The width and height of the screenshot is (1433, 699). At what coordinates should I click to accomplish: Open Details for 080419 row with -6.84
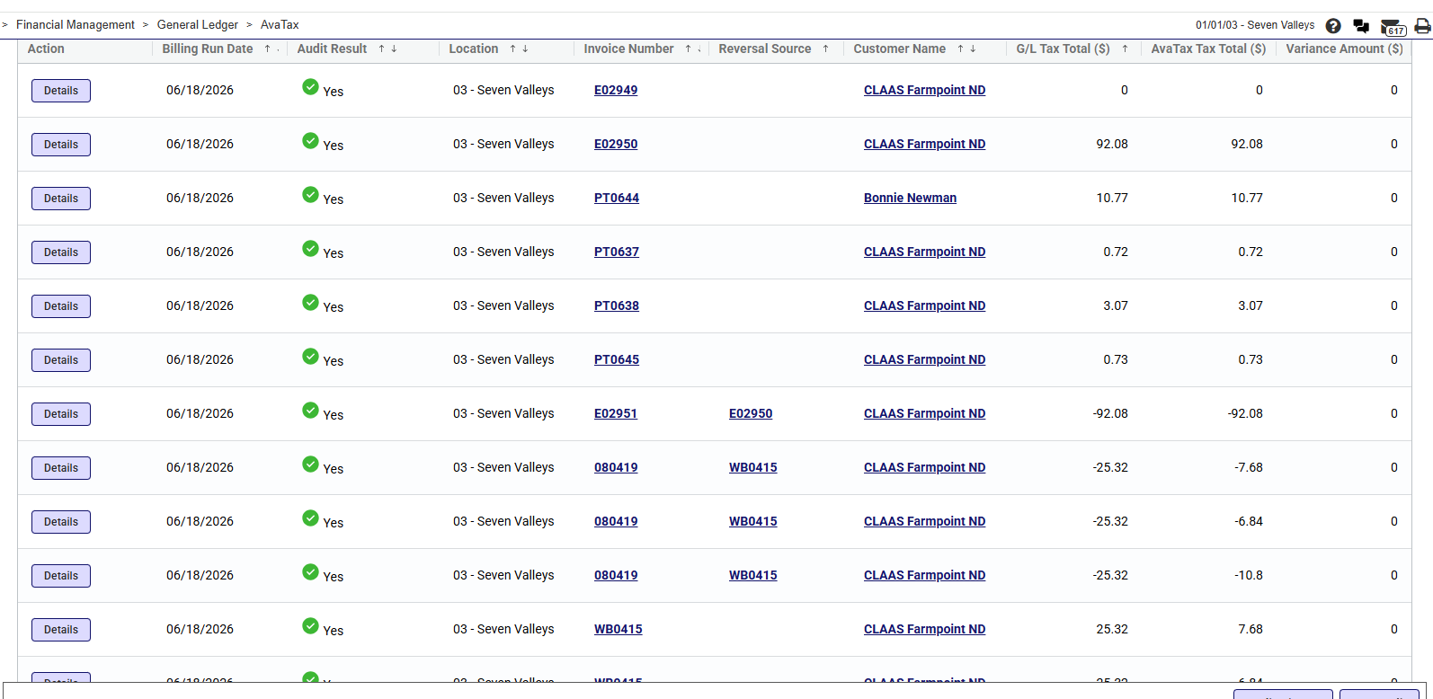61,522
